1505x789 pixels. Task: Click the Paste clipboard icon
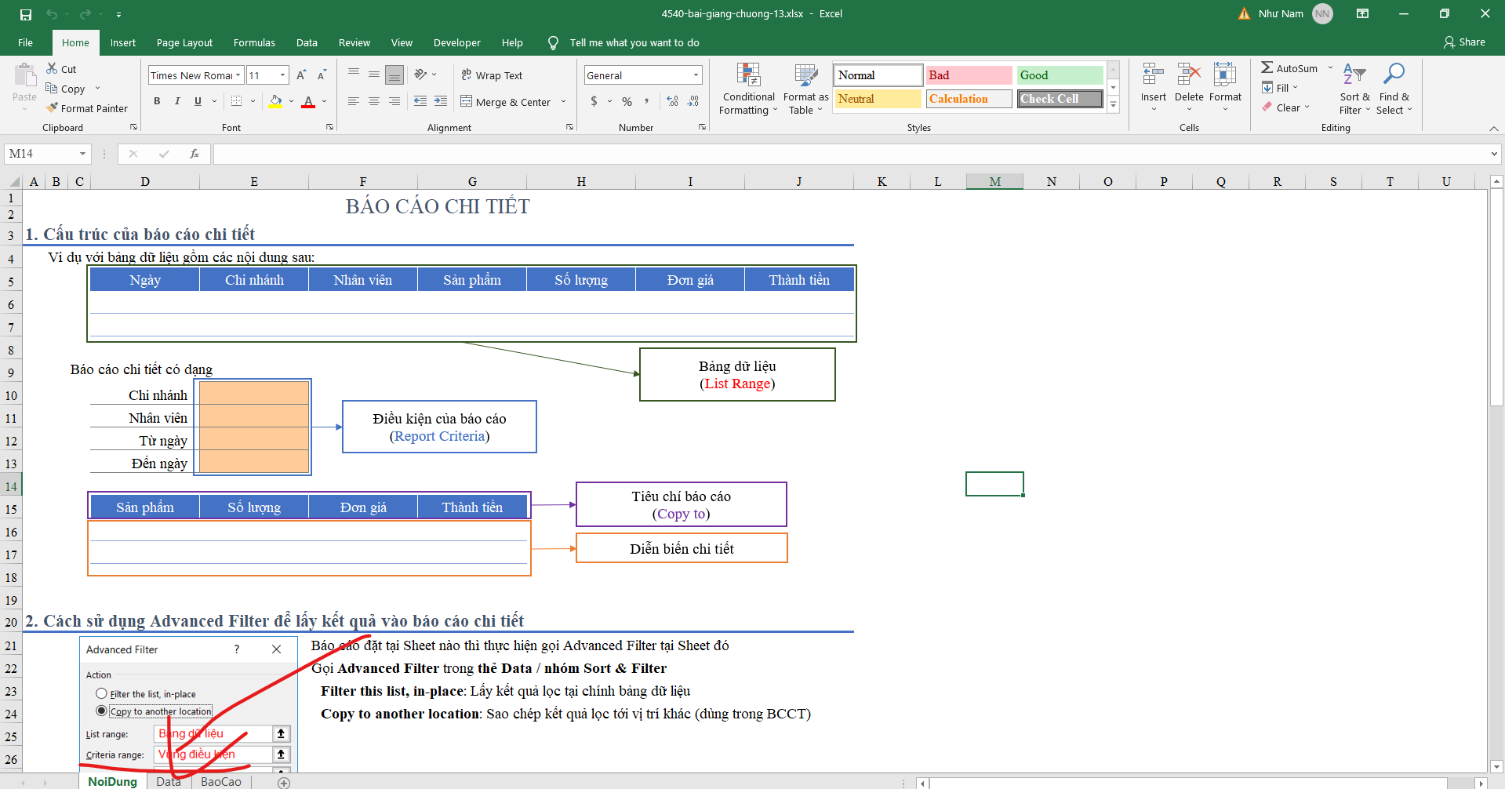[x=25, y=76]
